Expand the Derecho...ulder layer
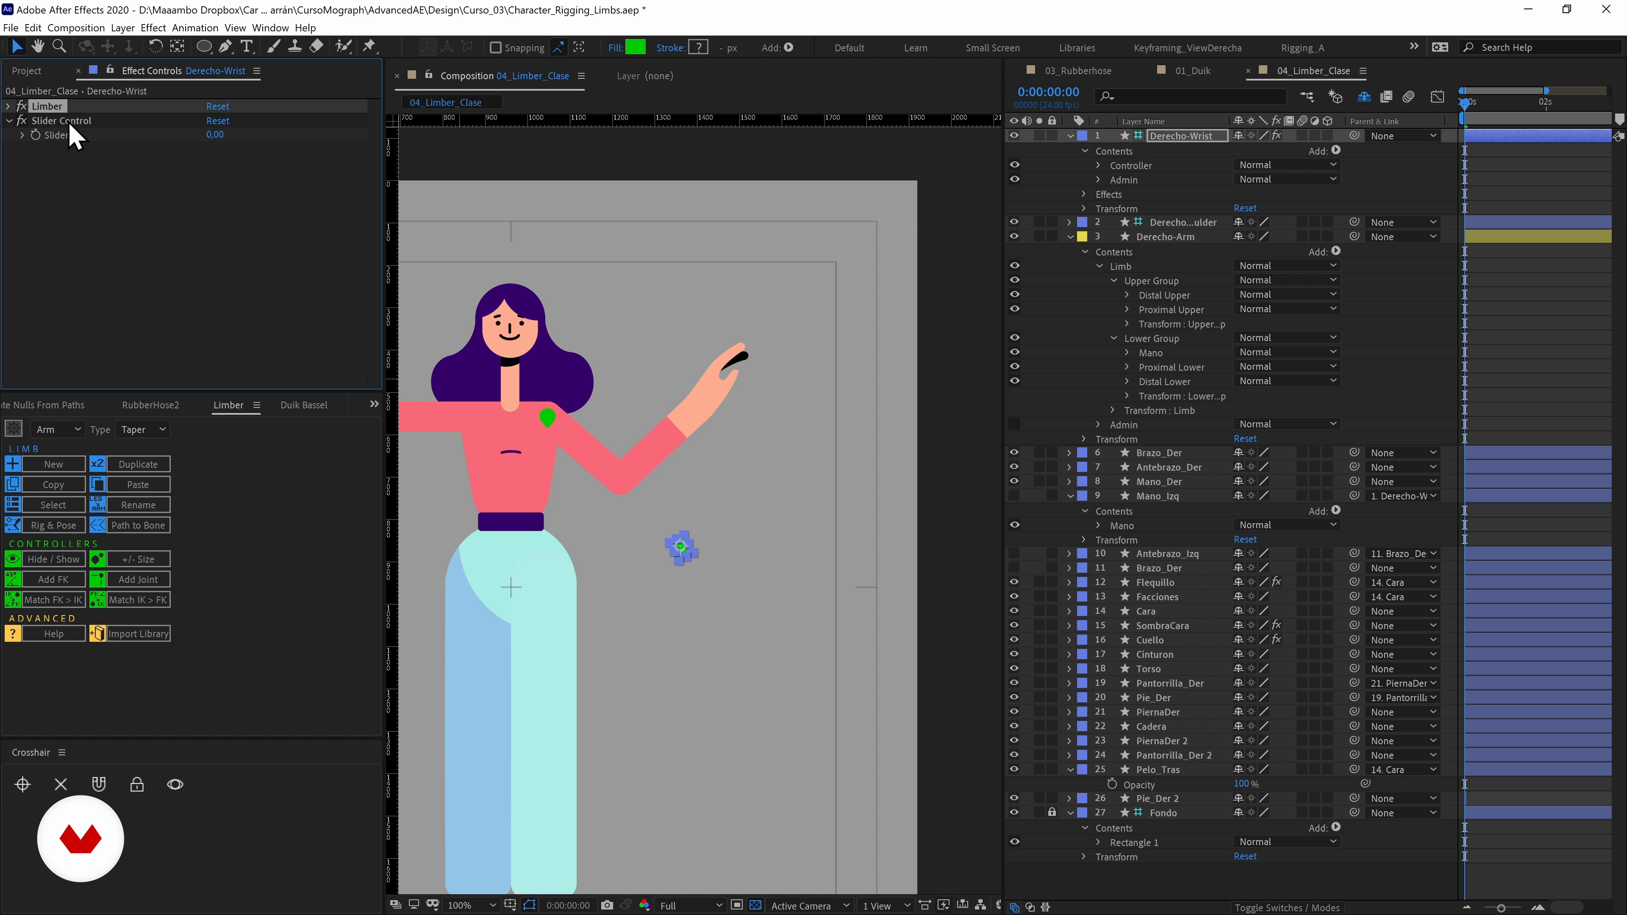Image resolution: width=1627 pixels, height=915 pixels. coord(1069,222)
